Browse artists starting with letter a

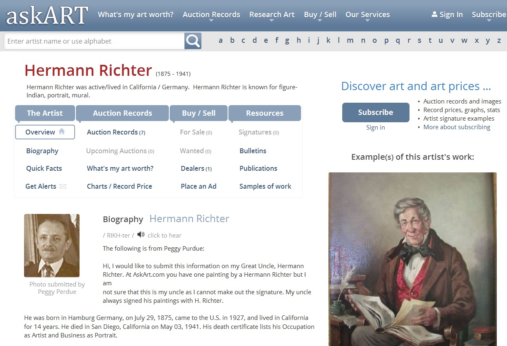pos(221,40)
